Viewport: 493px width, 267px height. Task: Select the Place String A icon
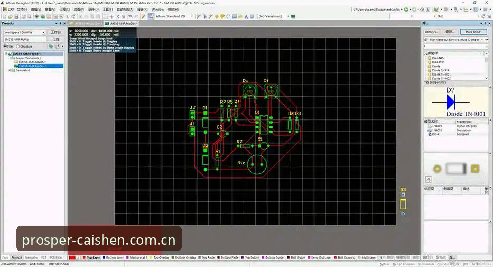(246, 16)
